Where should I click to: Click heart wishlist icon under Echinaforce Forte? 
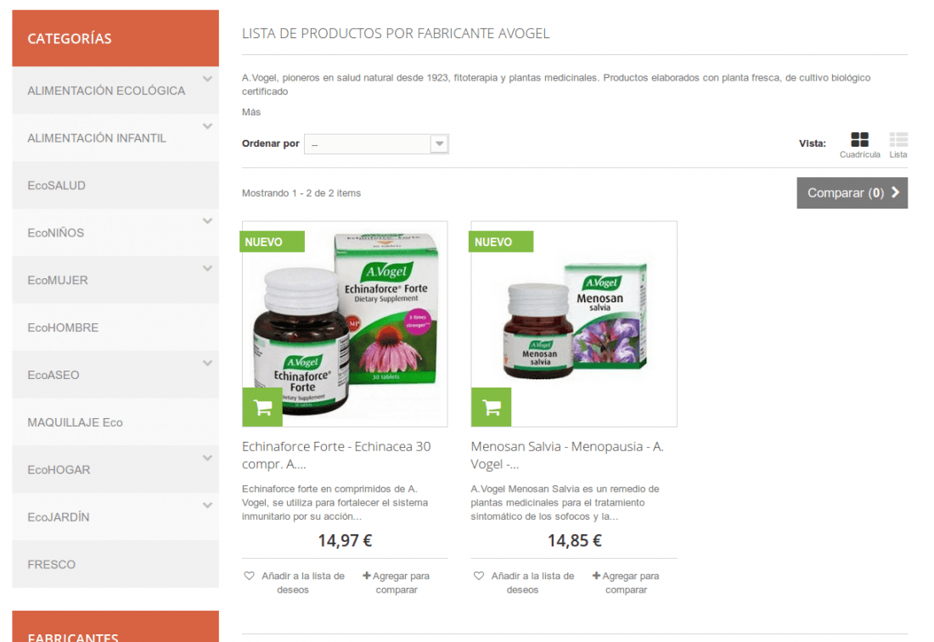coord(249,576)
